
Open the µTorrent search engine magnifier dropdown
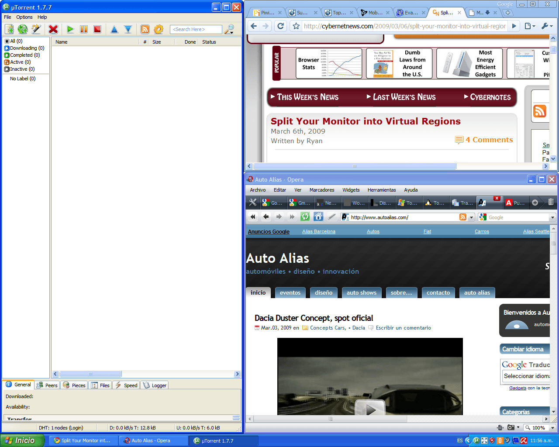coord(229,29)
